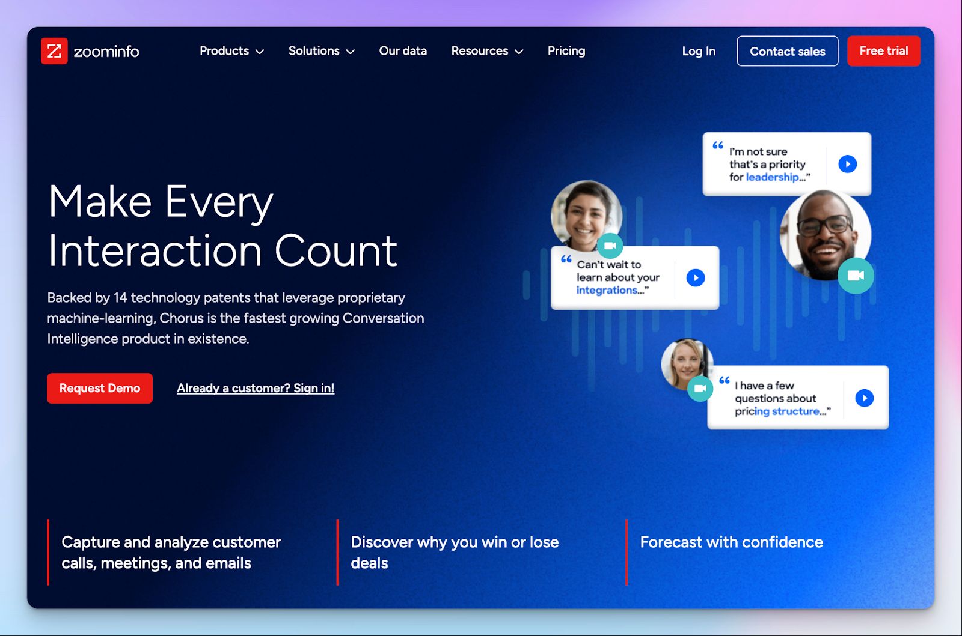
Task: Play the "questions about pricing structure" clip
Action: [x=864, y=398]
